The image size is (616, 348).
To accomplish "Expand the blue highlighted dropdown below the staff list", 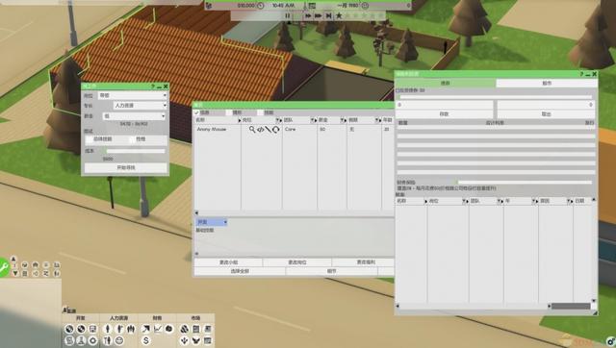I will click(212, 222).
